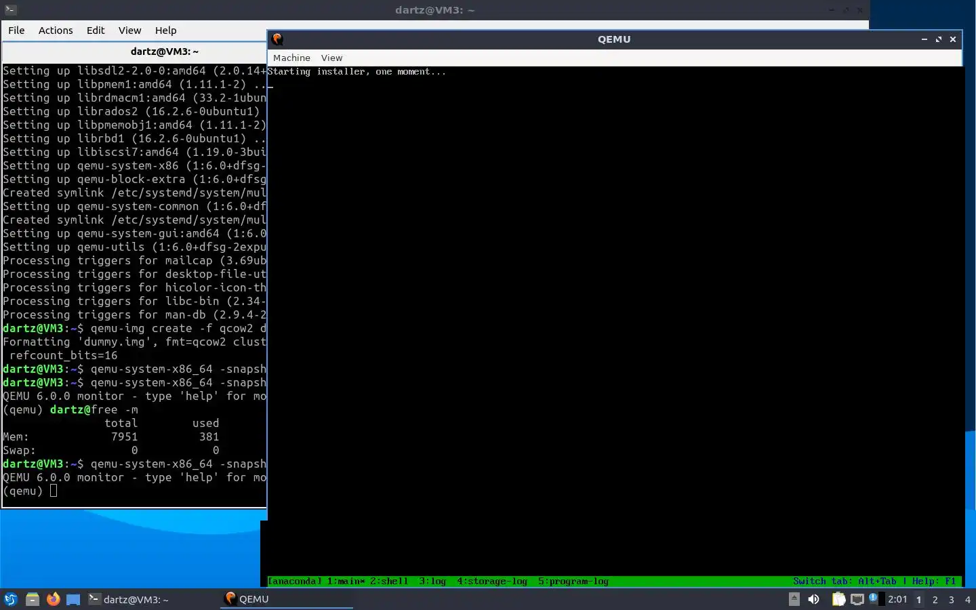The image size is (976, 610).
Task: Maximize the QEMU window
Action: pos(939,39)
